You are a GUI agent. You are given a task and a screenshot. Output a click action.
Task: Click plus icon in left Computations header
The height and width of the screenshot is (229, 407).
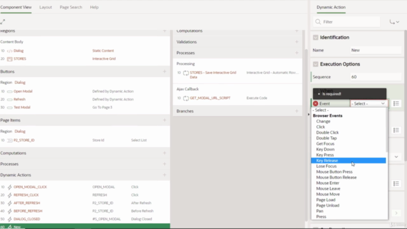[164, 153]
